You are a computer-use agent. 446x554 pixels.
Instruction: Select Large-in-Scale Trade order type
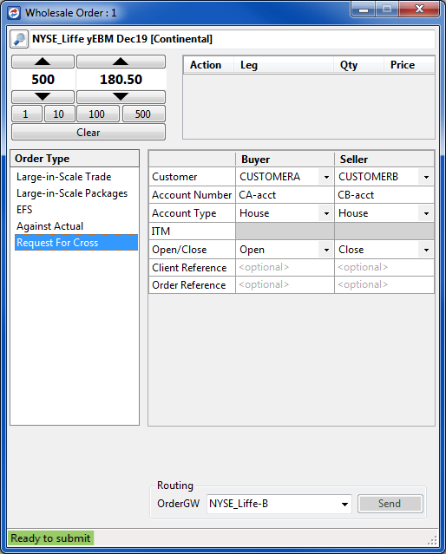point(63,177)
